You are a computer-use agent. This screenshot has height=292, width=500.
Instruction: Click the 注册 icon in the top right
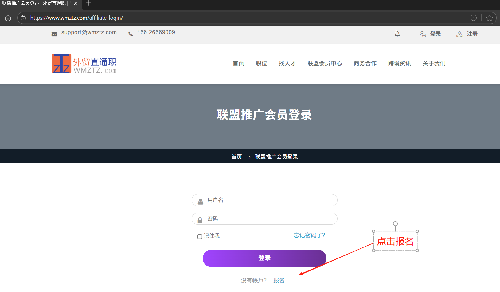coord(459,34)
